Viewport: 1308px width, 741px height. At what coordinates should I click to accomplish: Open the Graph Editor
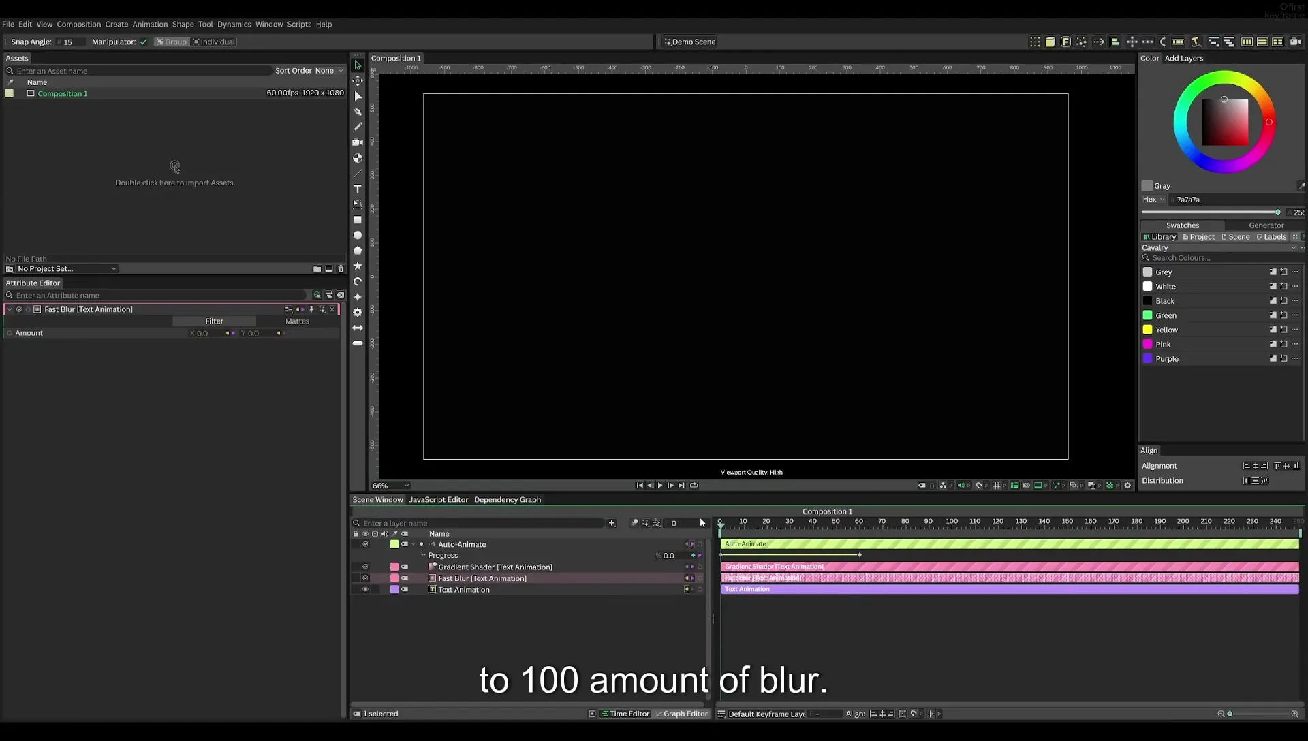[681, 714]
